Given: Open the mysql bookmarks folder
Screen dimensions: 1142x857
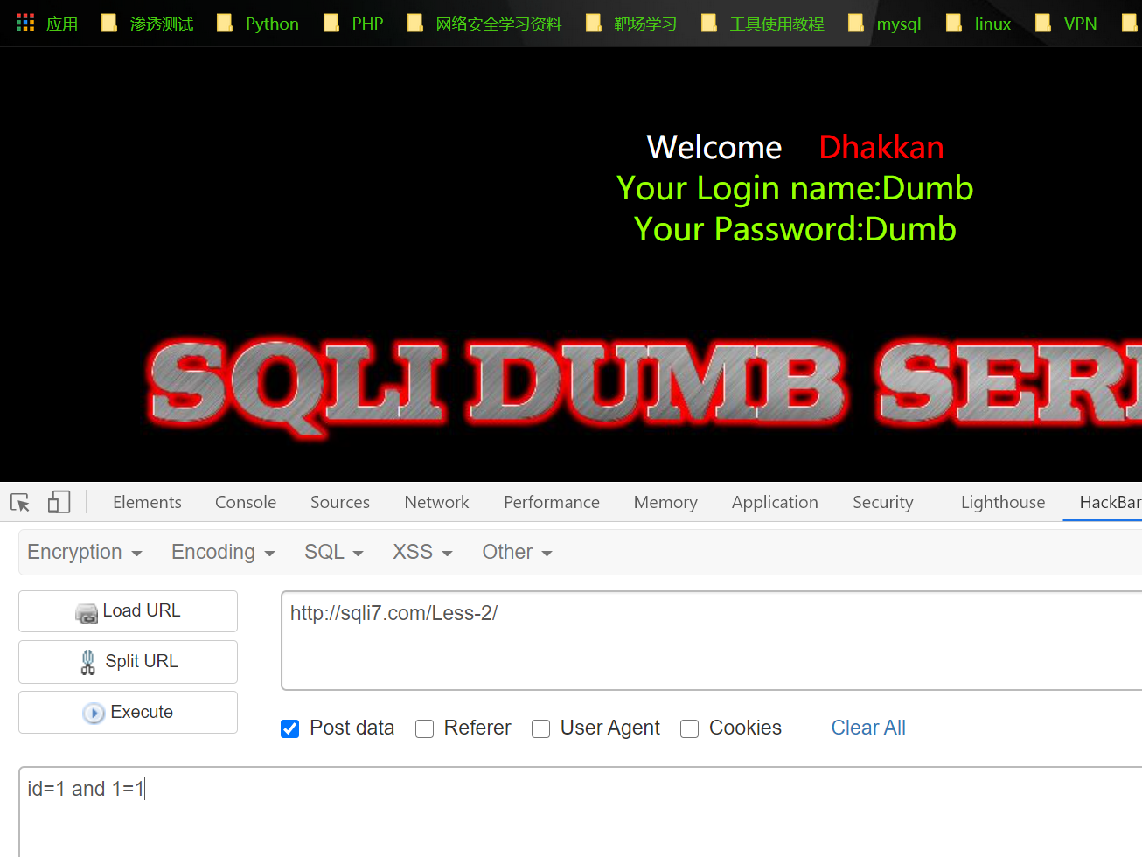Looking at the screenshot, I should coord(885,24).
